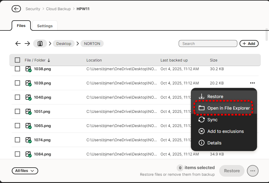The width and height of the screenshot is (269, 183).
Task: Check the box for 1040.png
Action: [17, 97]
